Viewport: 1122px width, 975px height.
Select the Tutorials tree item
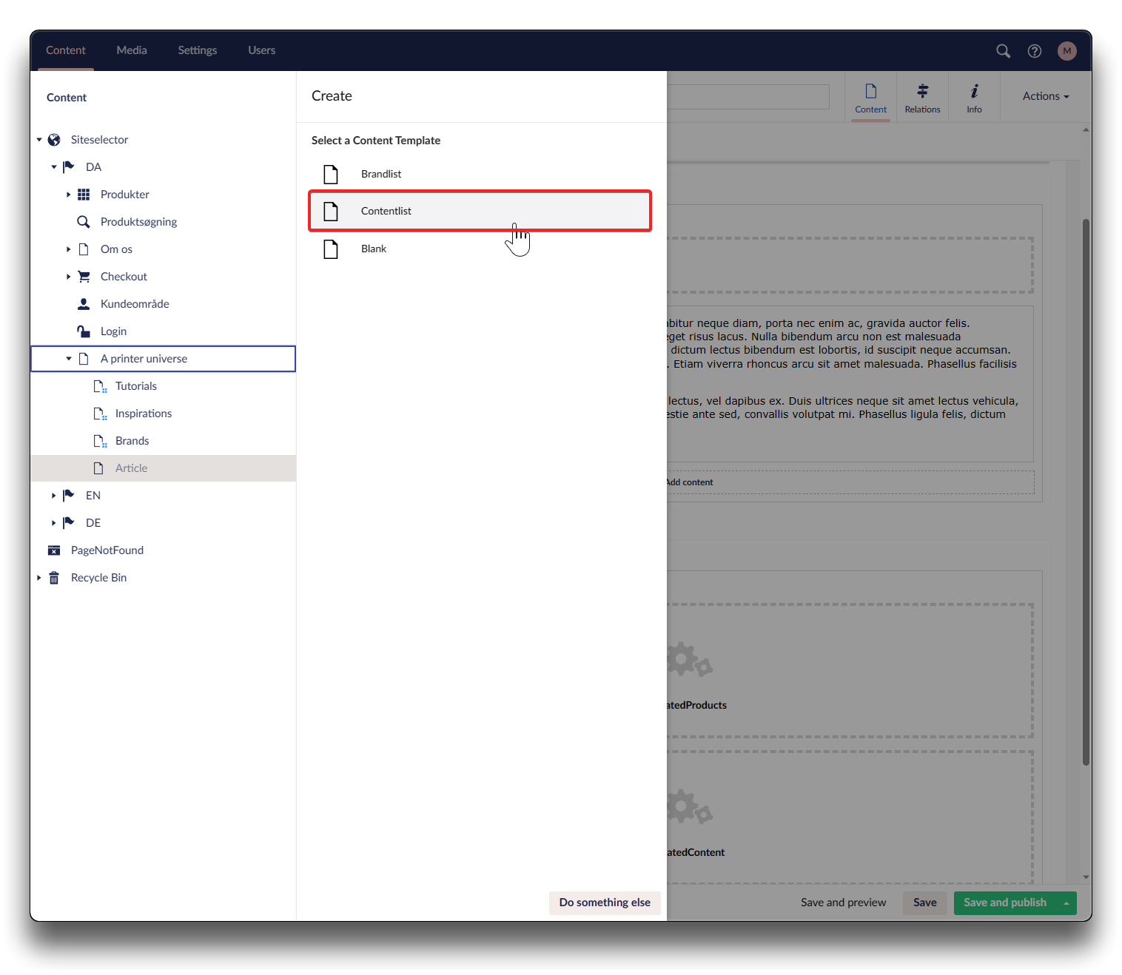[x=136, y=386]
